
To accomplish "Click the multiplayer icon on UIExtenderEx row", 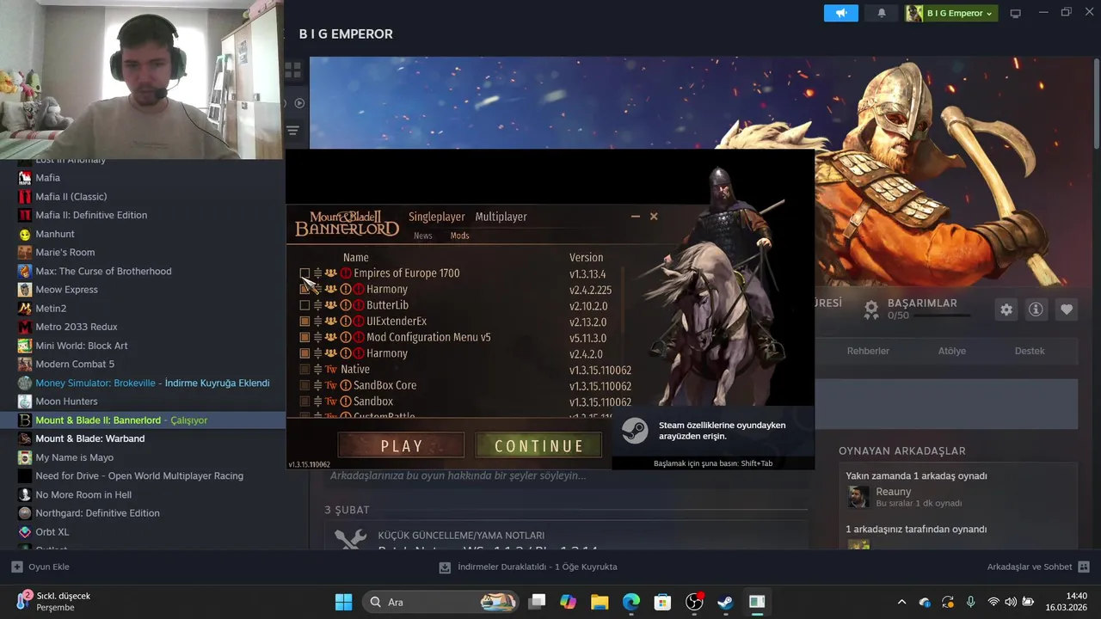I will coord(330,322).
